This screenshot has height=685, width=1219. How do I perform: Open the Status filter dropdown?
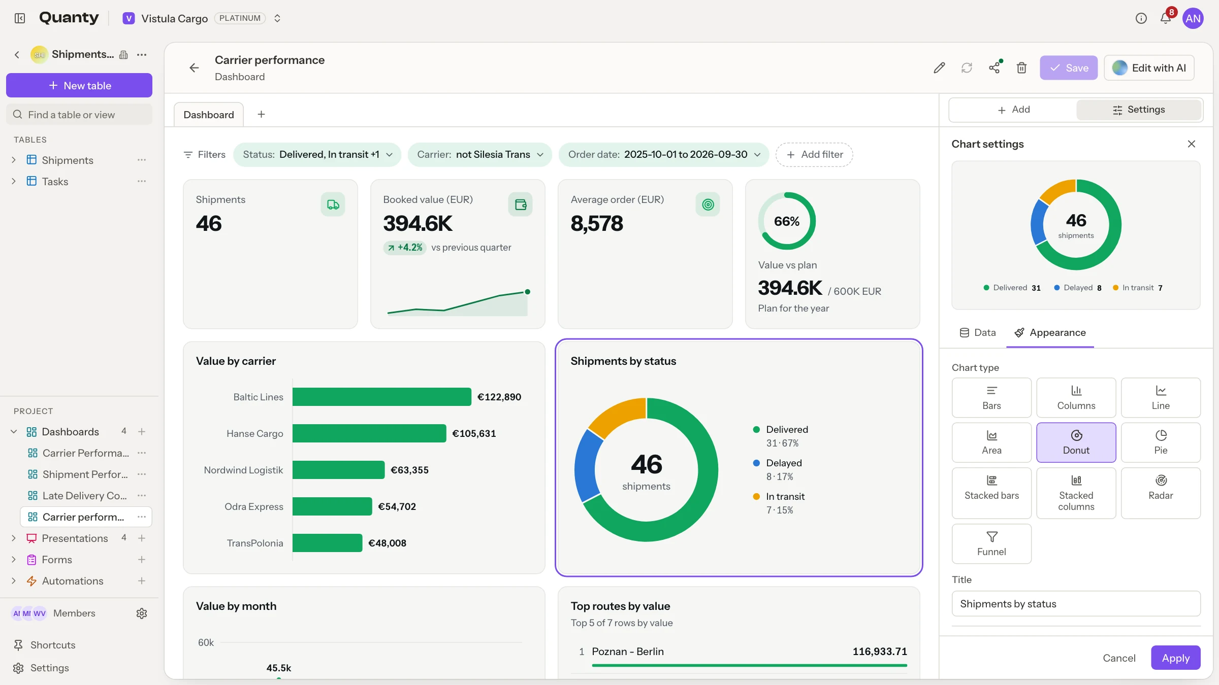pyautogui.click(x=317, y=155)
